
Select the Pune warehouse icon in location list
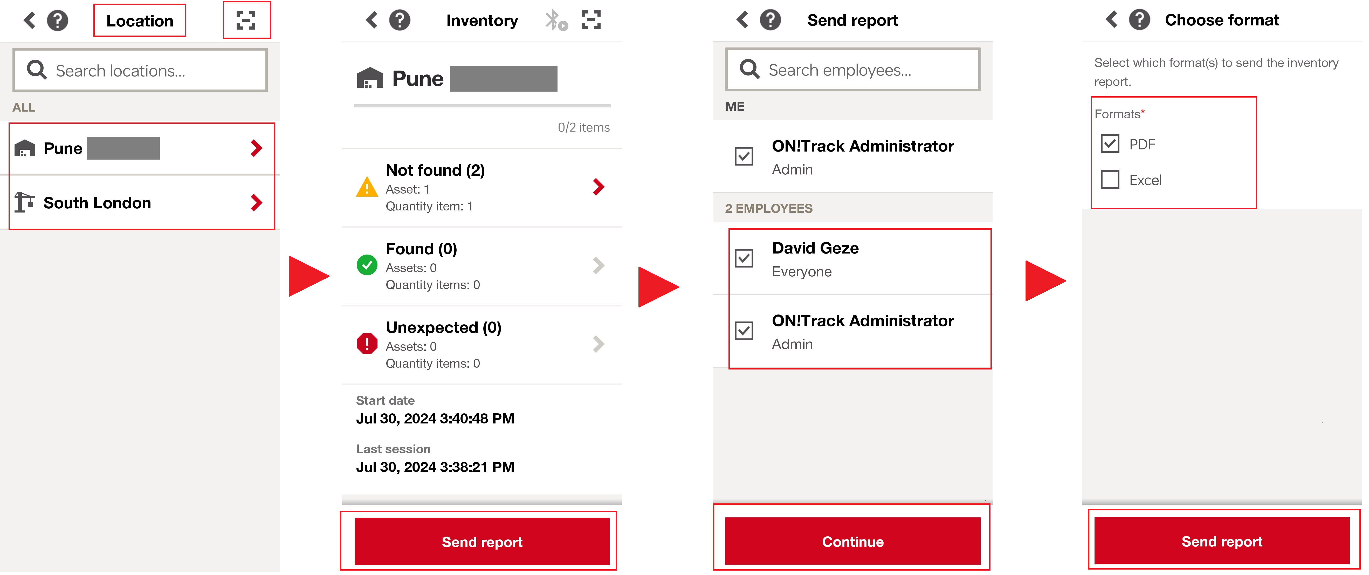24,148
